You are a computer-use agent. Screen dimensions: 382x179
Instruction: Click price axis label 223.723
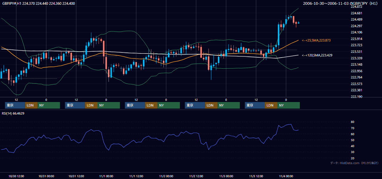point(356,45)
